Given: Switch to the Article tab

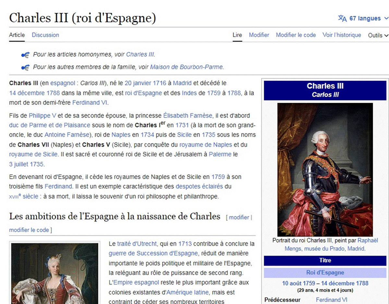Looking at the screenshot, I should 17,35.
